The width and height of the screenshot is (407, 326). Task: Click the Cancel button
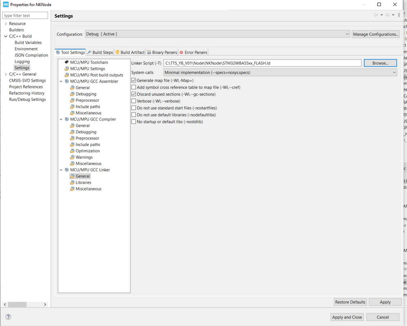[383, 317]
